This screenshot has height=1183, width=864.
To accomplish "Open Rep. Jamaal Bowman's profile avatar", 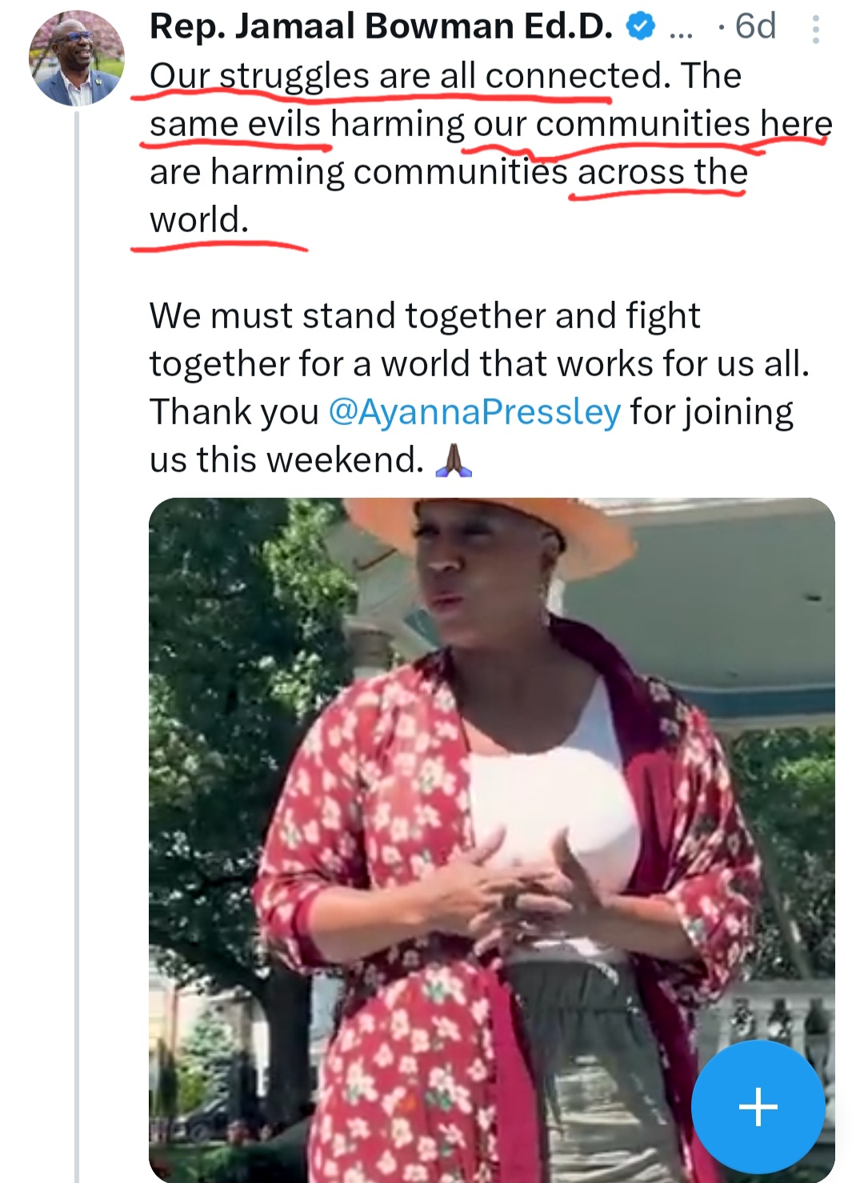I will (x=77, y=58).
